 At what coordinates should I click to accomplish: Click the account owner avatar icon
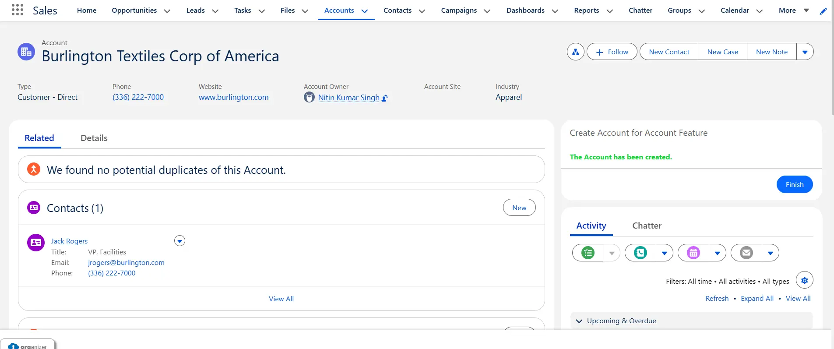click(x=309, y=97)
